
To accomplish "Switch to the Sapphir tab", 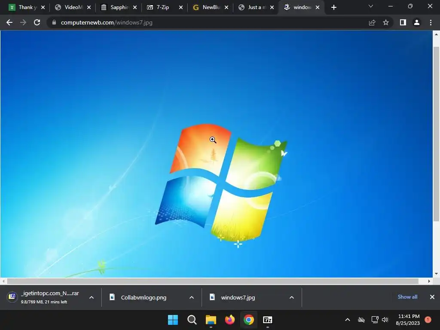I will coord(115,8).
